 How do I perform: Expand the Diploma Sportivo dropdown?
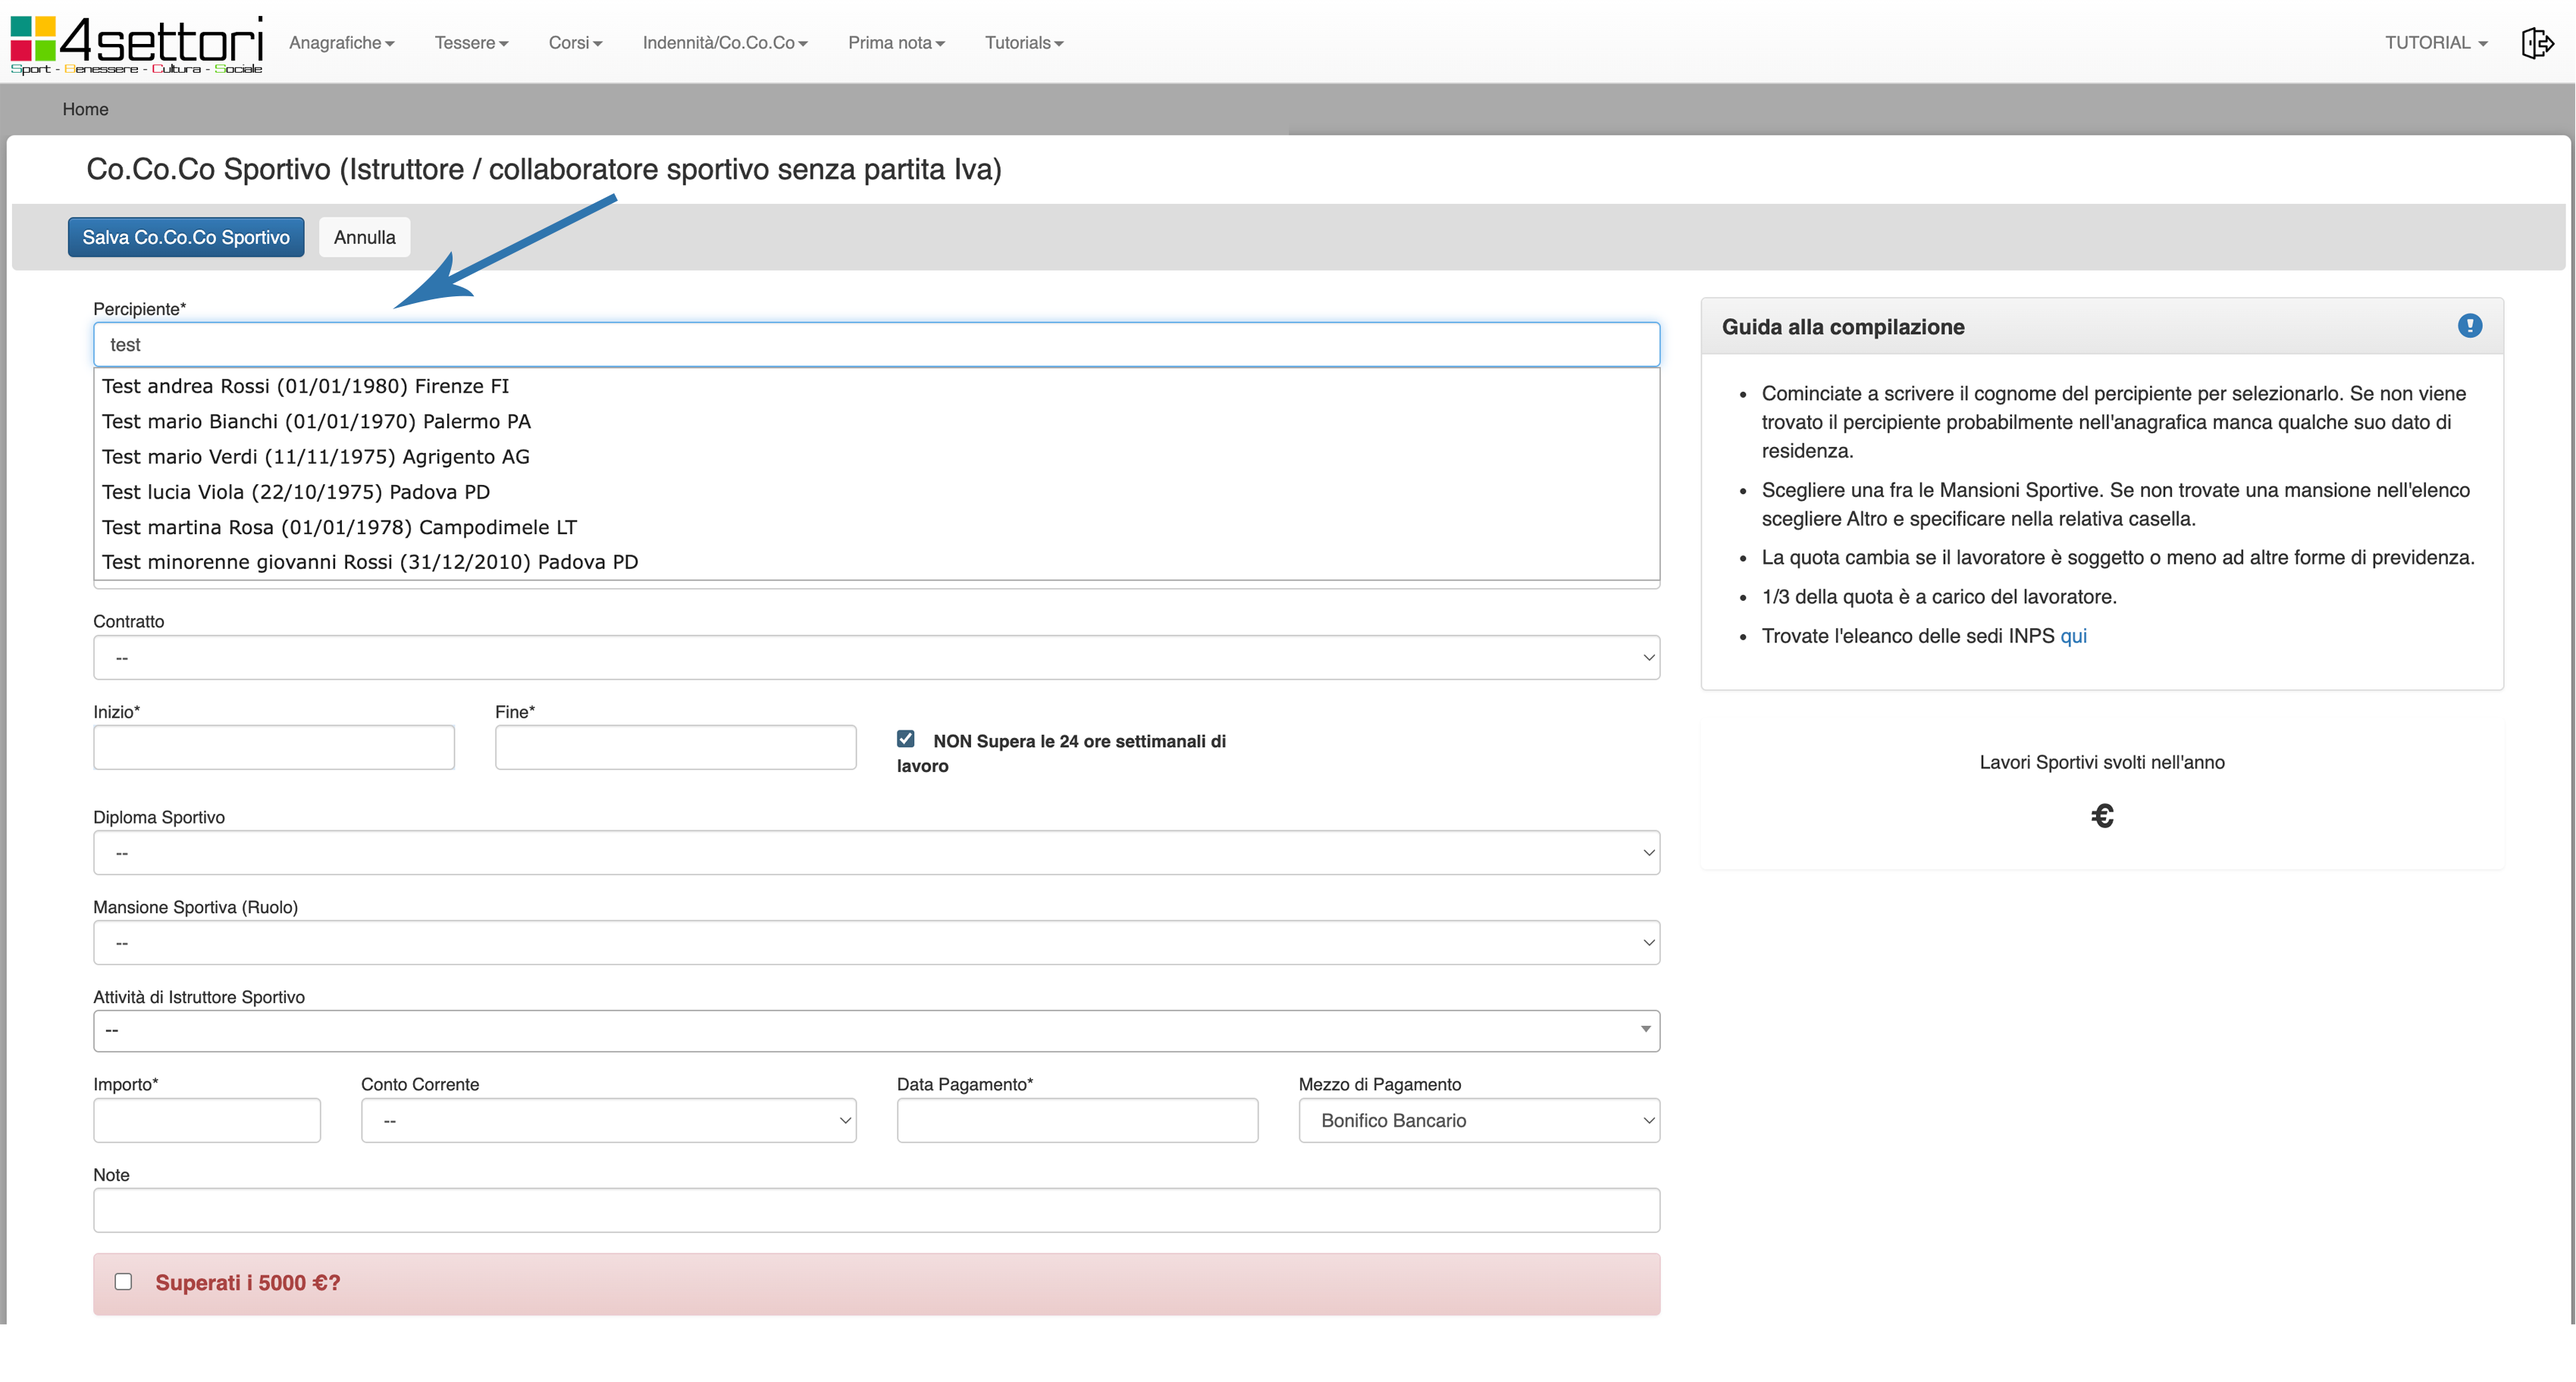(876, 852)
